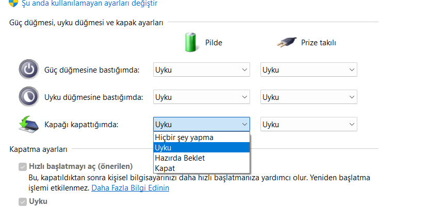The image size is (428, 207).
Task: Click the green battery icon beside Pilde
Action: 190,42
